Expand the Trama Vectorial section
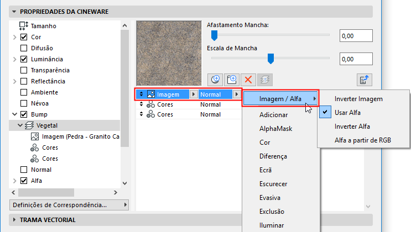 coord(14,220)
